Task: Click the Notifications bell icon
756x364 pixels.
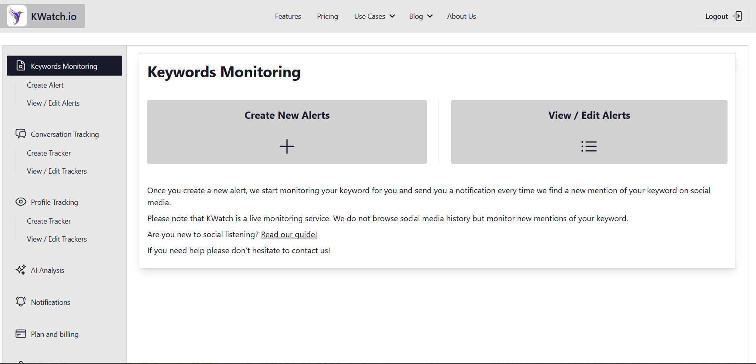Action: click(21, 302)
